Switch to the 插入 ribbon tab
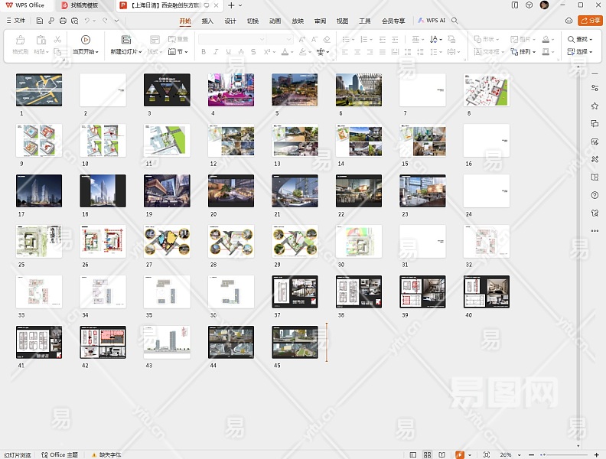Image resolution: width=606 pixels, height=459 pixels. tap(207, 21)
